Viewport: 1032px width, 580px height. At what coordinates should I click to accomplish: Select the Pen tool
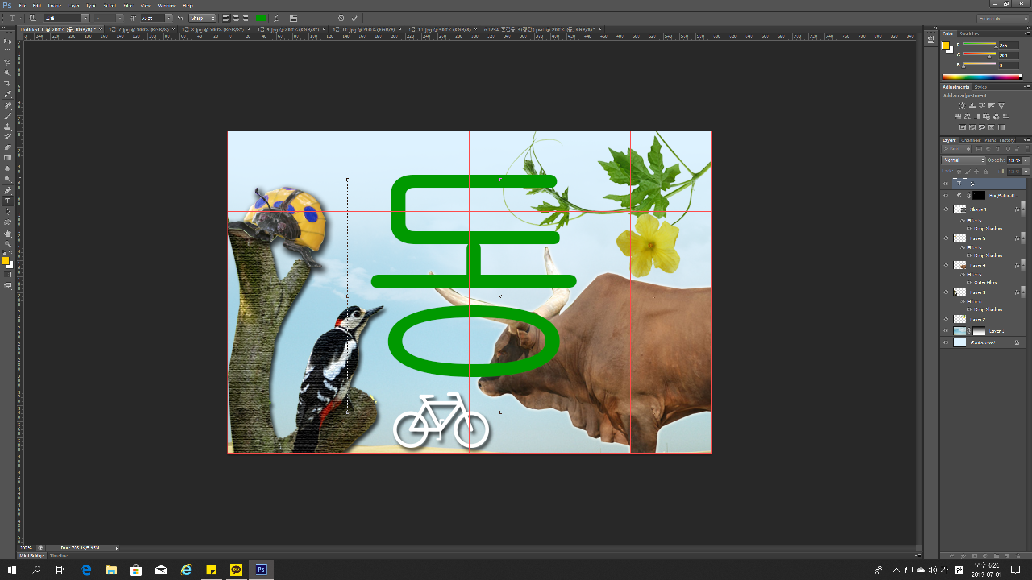(8, 190)
